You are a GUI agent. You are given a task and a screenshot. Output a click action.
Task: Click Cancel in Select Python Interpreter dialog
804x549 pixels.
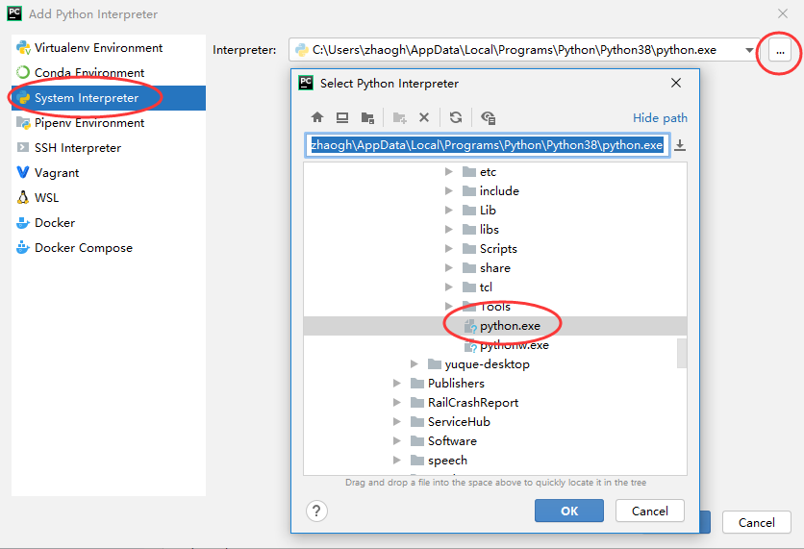coord(650,512)
